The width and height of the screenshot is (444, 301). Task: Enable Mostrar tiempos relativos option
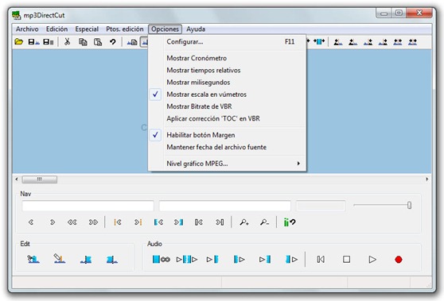227,70
